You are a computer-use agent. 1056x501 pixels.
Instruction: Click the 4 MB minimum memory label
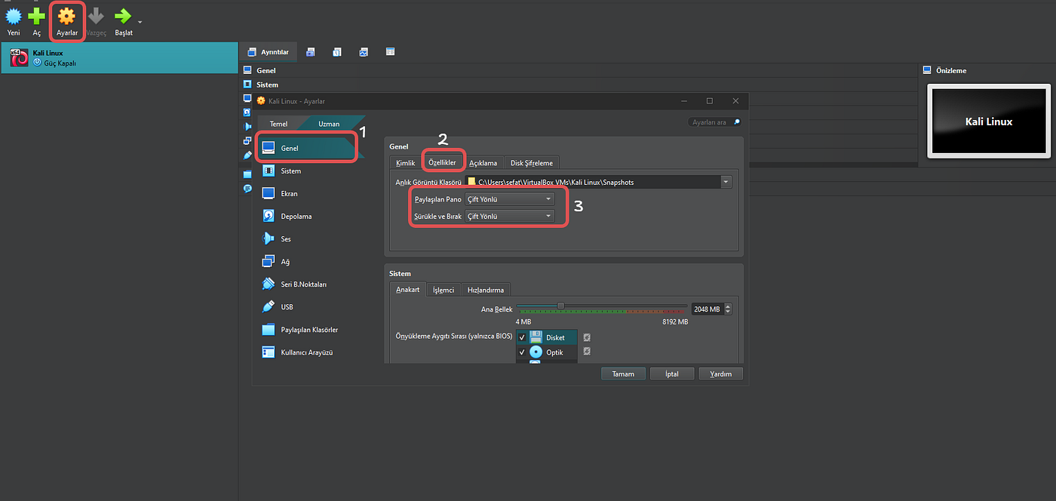click(523, 321)
